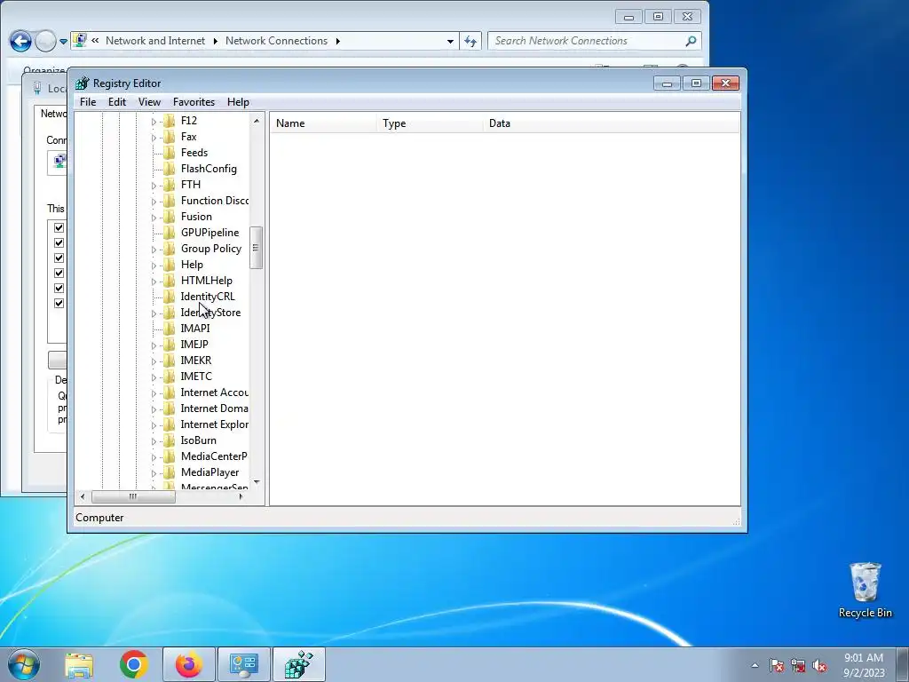The width and height of the screenshot is (909, 682).
Task: Click the IdentityCRL folder icon
Action: pos(170,297)
